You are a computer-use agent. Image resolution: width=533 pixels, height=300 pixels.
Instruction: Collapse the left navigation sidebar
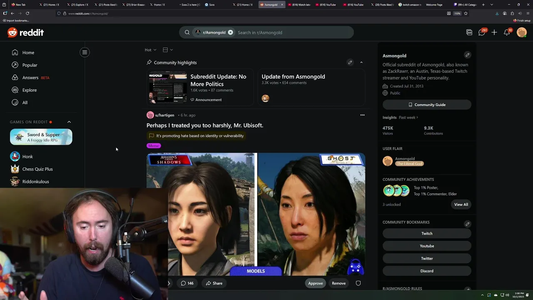click(85, 52)
